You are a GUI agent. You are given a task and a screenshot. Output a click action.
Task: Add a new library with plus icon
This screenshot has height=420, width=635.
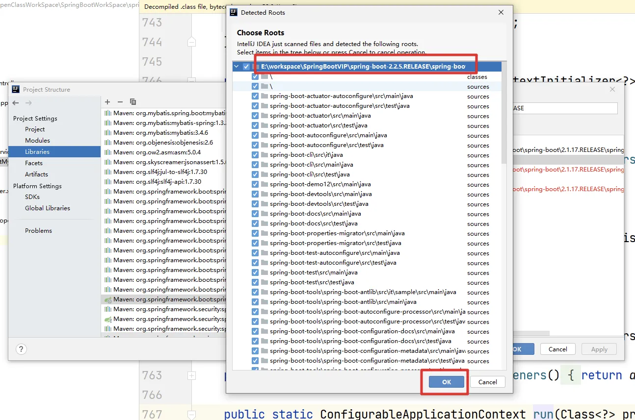click(107, 102)
